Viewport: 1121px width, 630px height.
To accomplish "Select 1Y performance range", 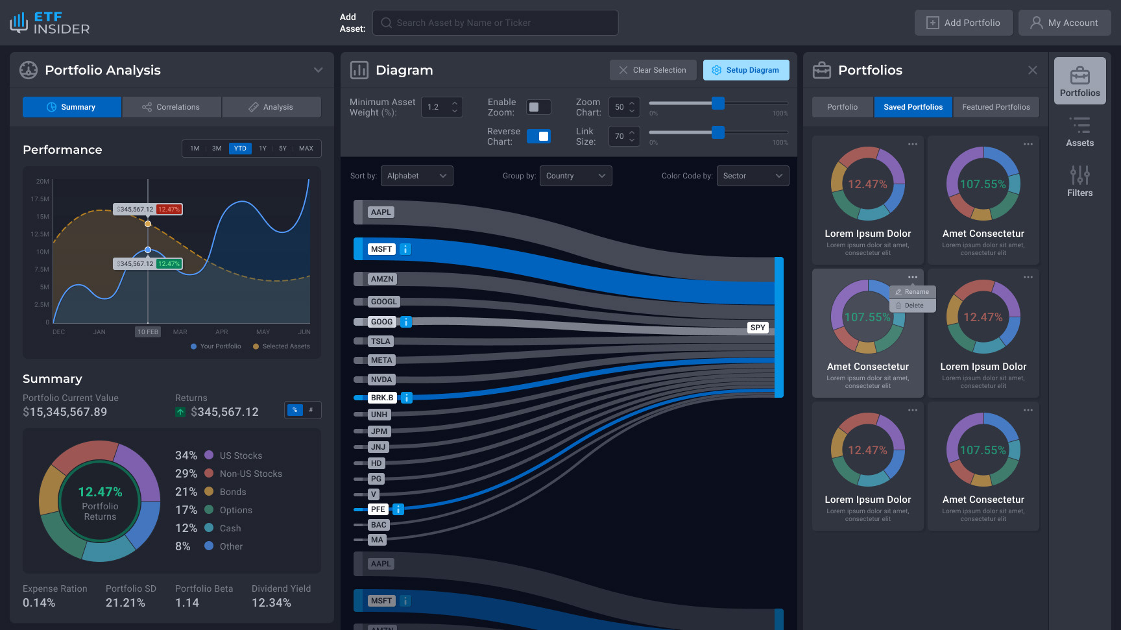I will [x=263, y=149].
